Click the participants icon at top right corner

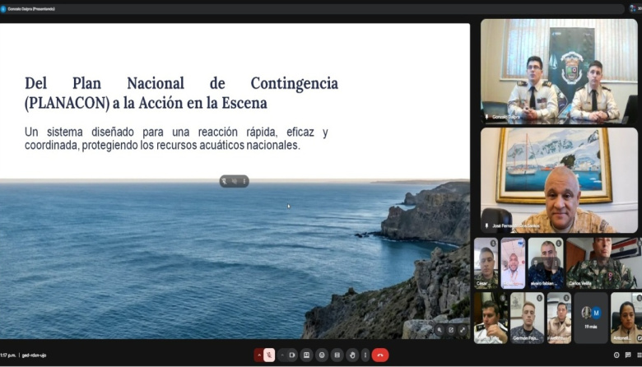click(x=633, y=8)
